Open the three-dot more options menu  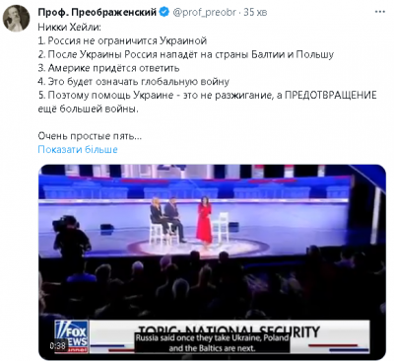pyautogui.click(x=380, y=12)
